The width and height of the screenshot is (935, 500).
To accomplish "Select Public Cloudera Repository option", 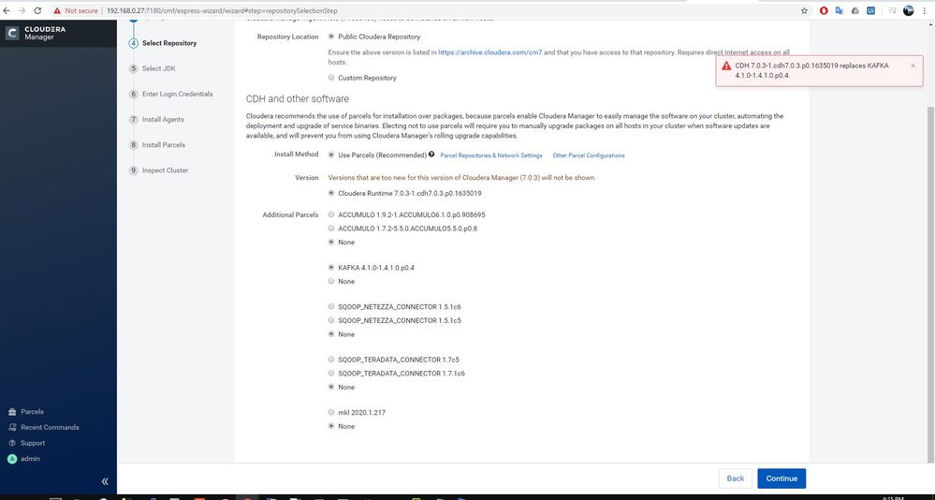I will pos(331,37).
